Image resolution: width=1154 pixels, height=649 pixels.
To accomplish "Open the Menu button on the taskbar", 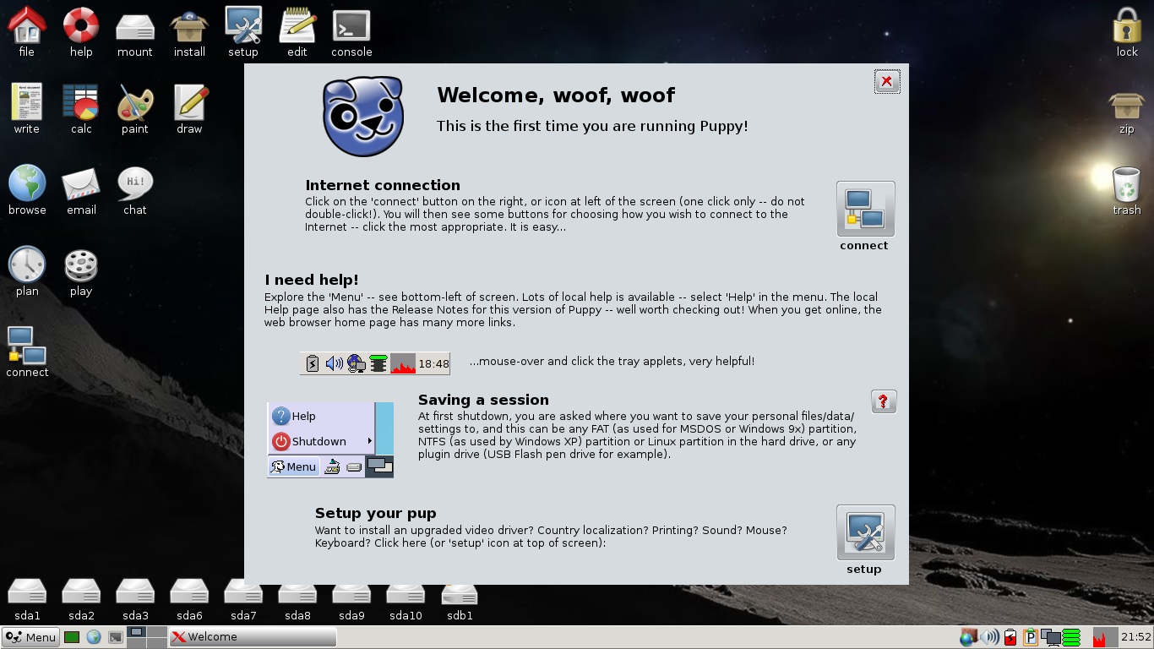I will click(30, 637).
